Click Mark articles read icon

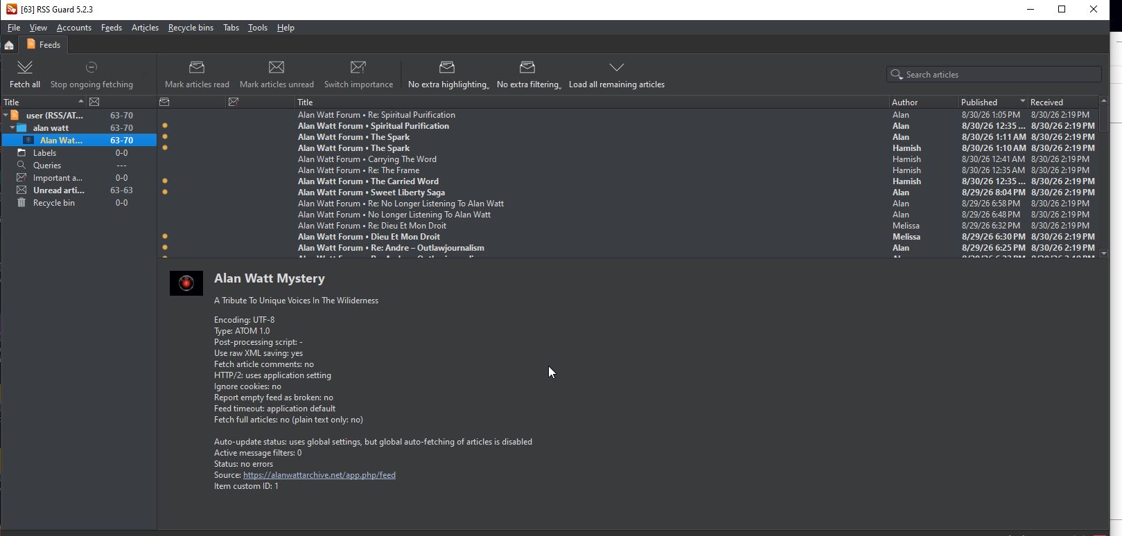(x=197, y=67)
